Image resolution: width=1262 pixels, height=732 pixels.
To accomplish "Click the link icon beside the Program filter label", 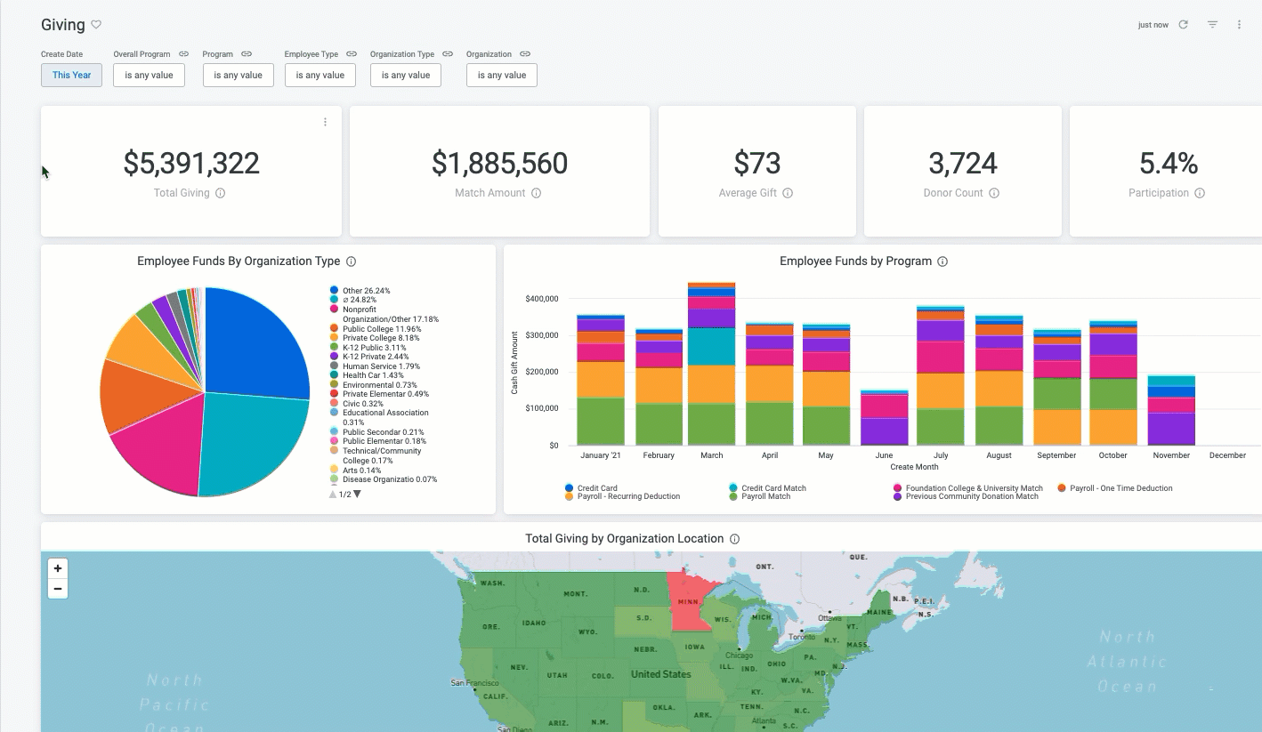I will click(247, 54).
